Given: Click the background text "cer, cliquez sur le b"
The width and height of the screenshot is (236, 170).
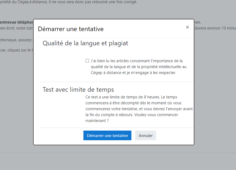Looking at the screenshot, I should [x=16, y=50].
